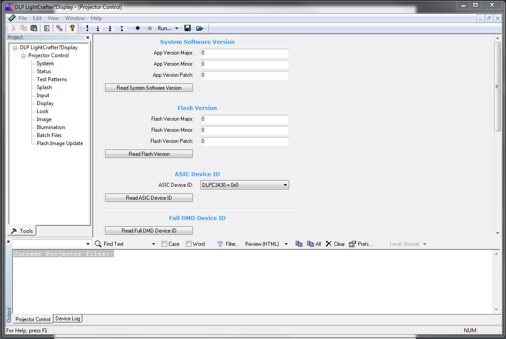Screen dimensions: 506x339
Task: Click the 10/16 number-format icon
Action: (59, 28)
